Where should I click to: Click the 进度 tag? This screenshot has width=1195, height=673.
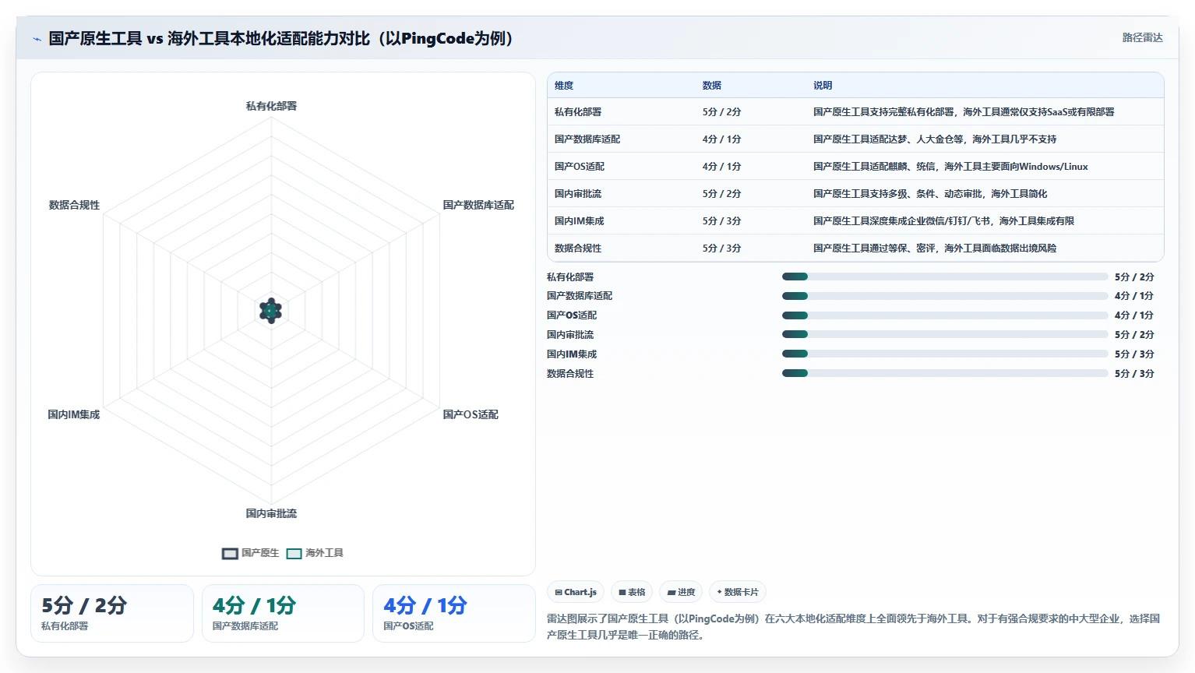point(681,592)
